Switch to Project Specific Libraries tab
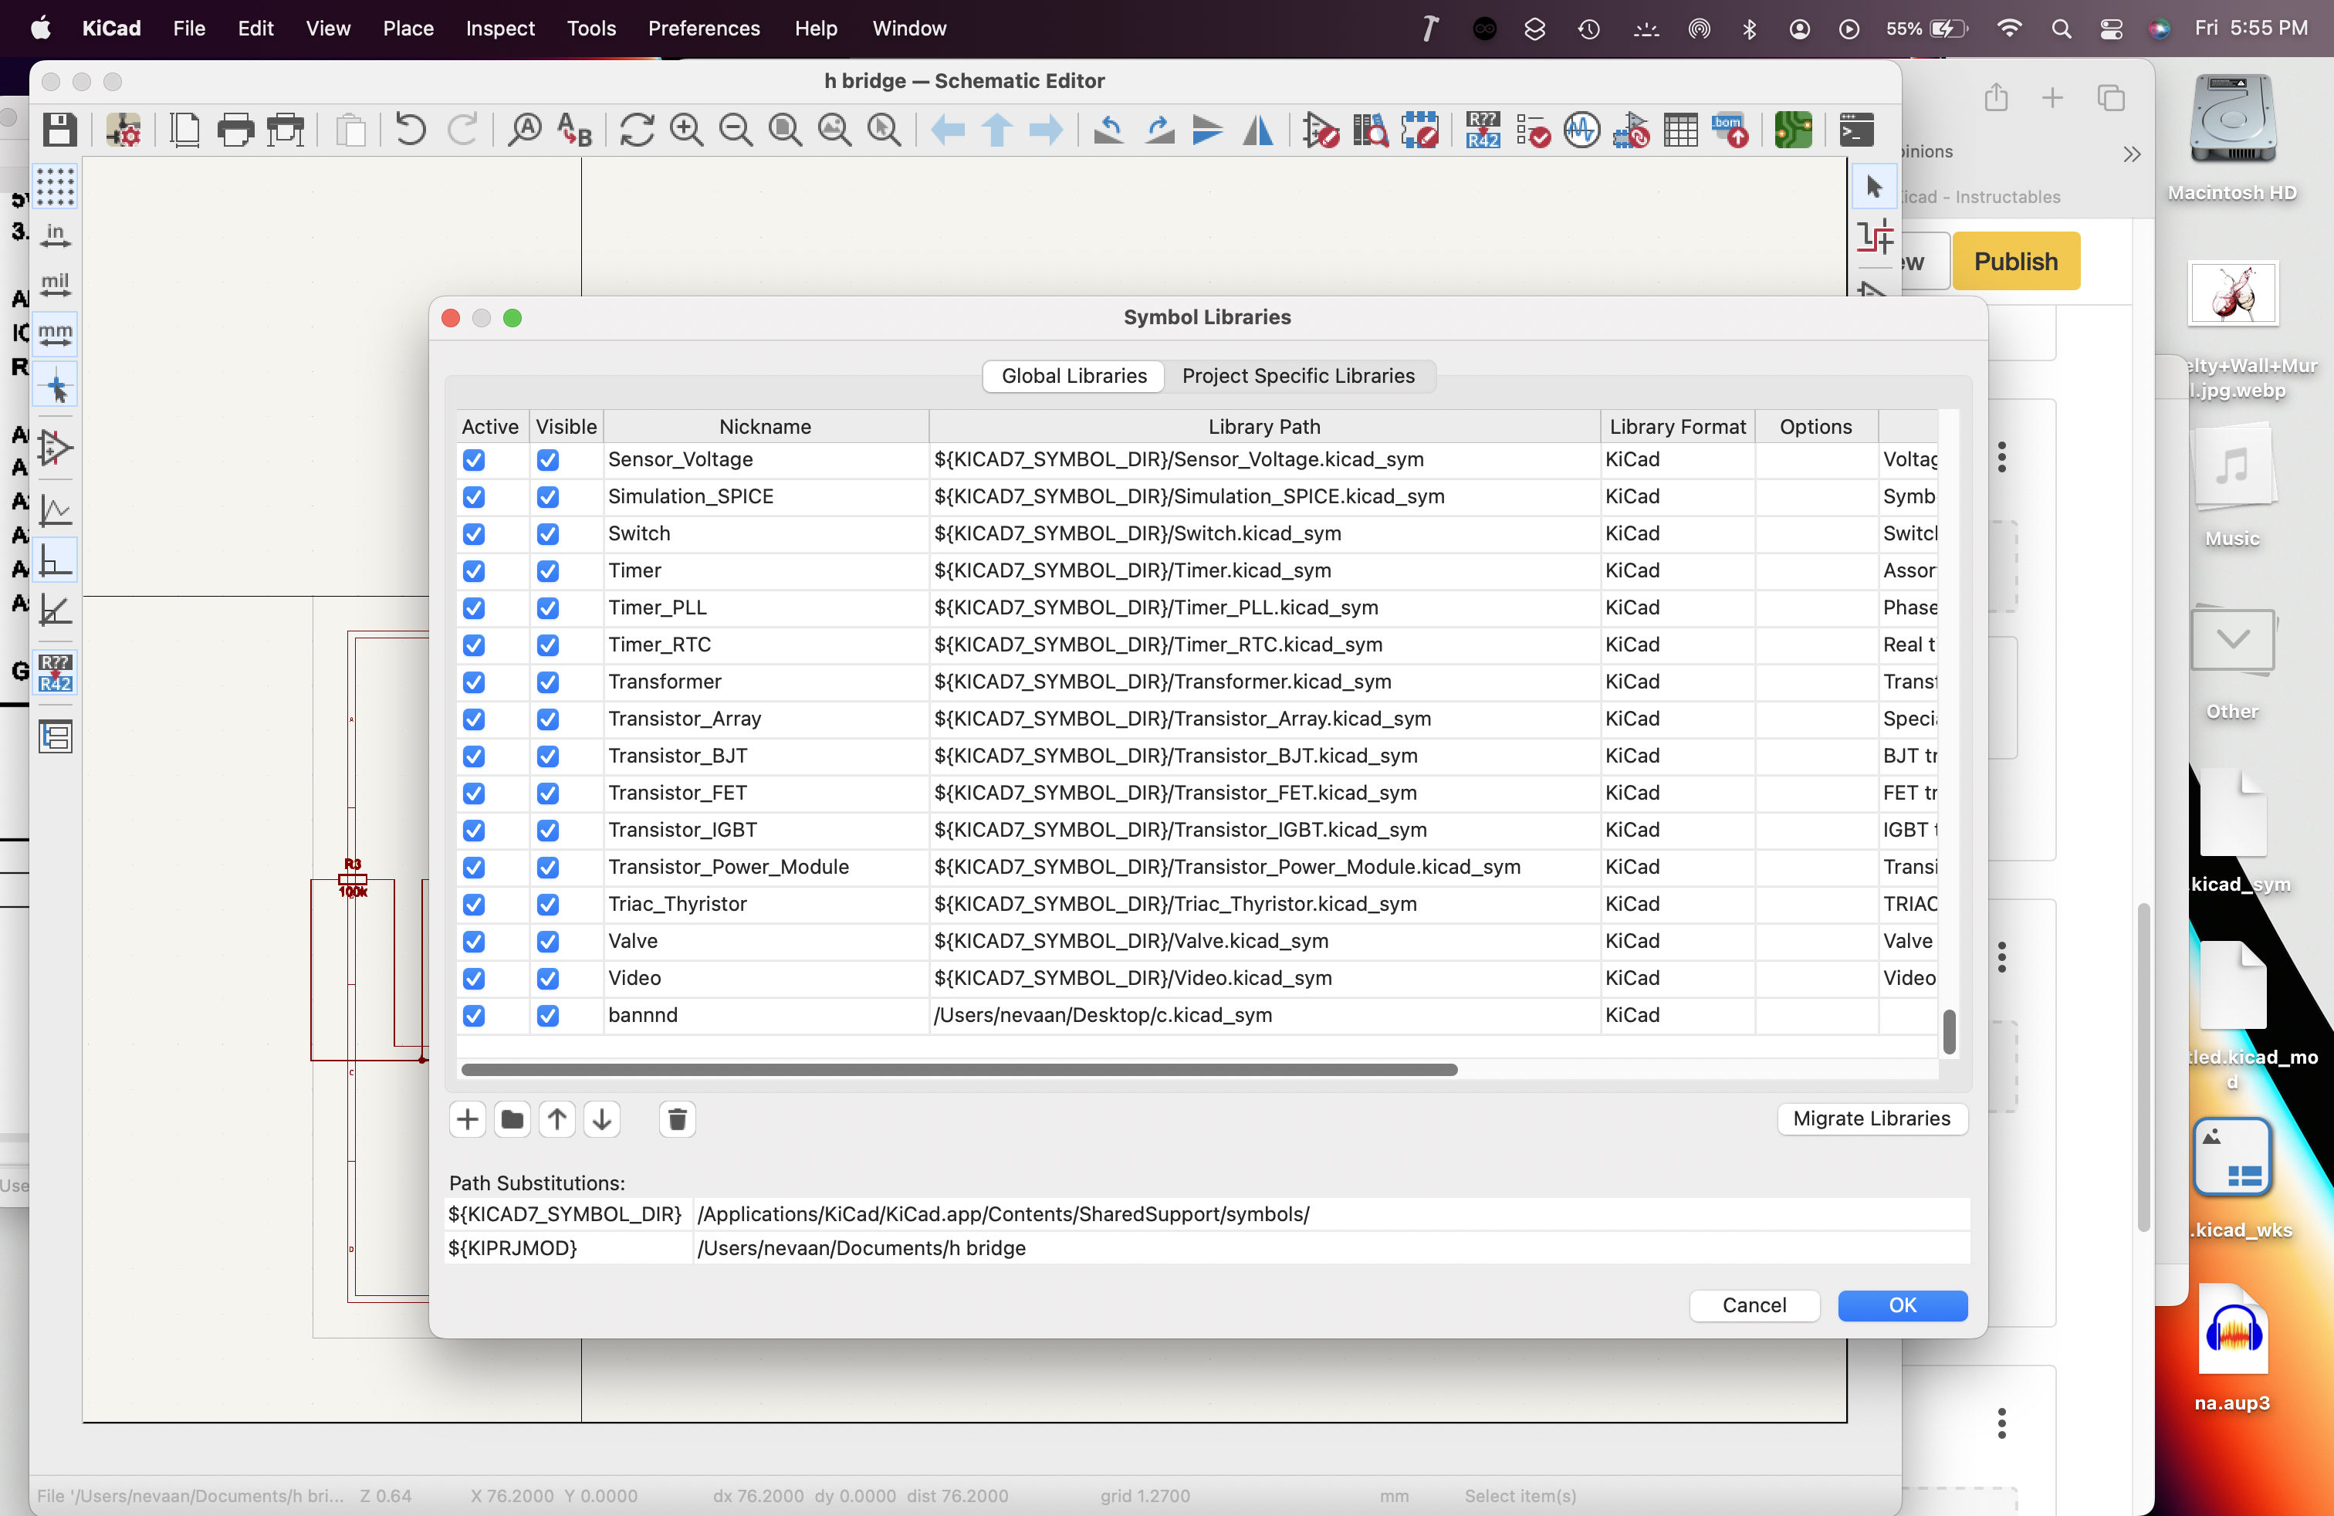Viewport: 2334px width, 1516px height. [x=1297, y=376]
